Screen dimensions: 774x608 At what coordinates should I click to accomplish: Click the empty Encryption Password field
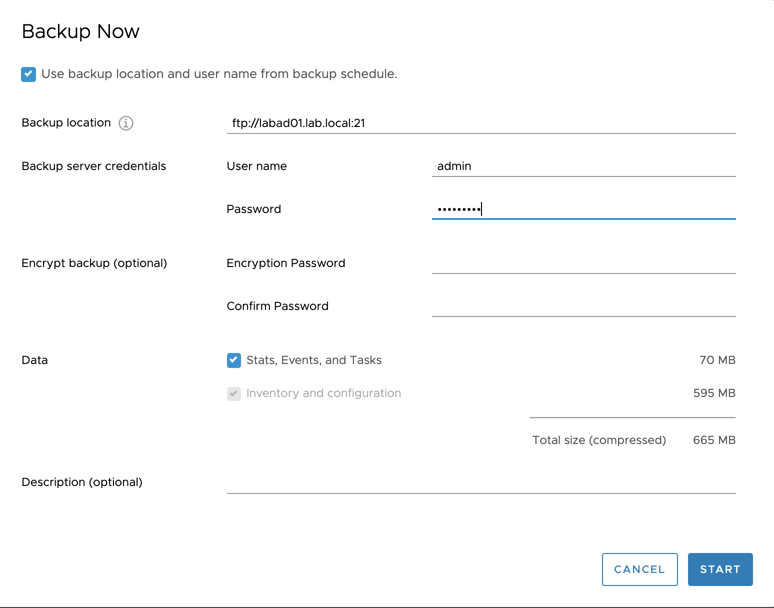[x=583, y=263]
